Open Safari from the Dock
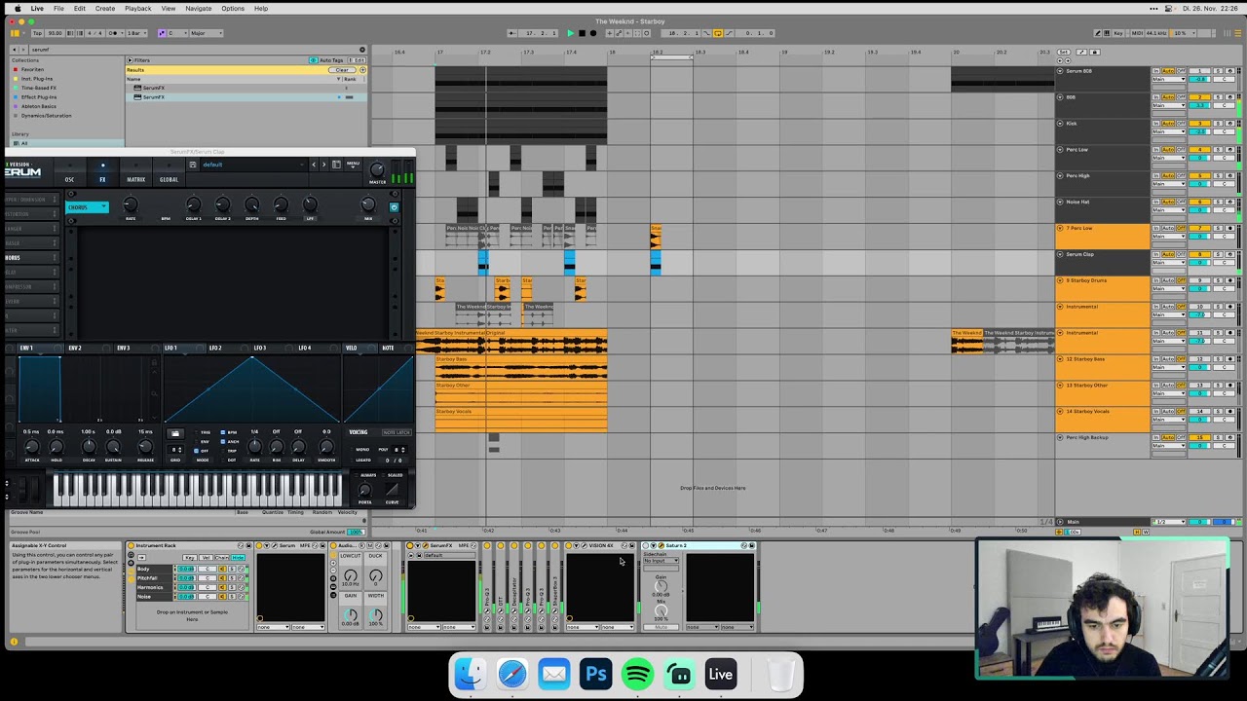Screen dimensions: 1247x701 tap(512, 674)
